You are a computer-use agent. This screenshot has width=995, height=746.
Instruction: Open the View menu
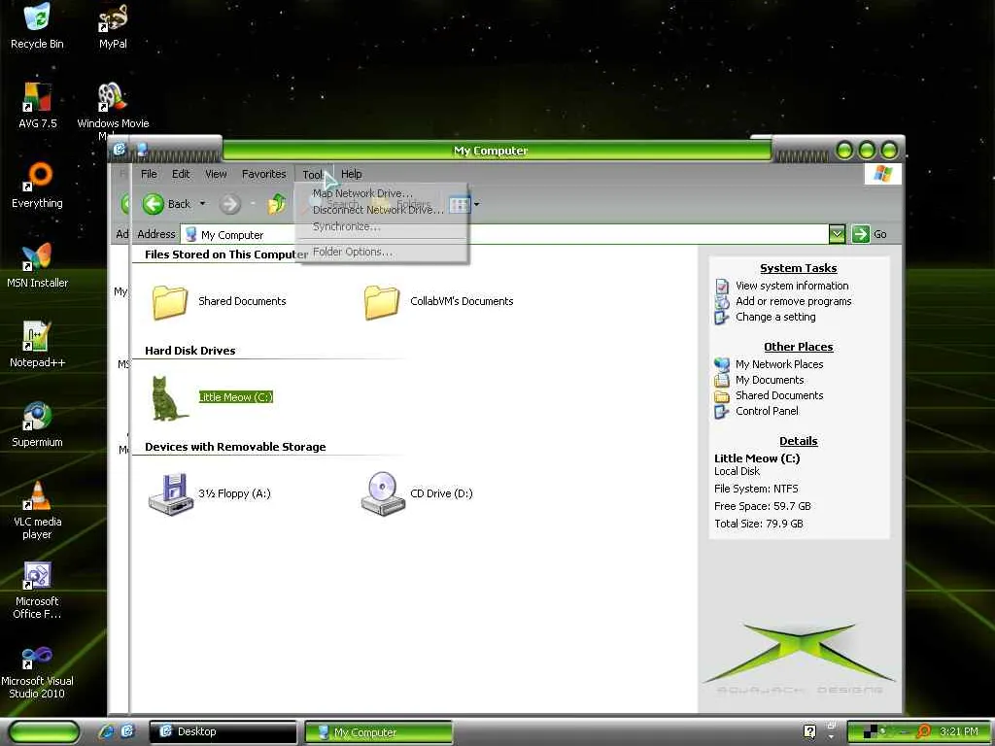[x=216, y=174]
